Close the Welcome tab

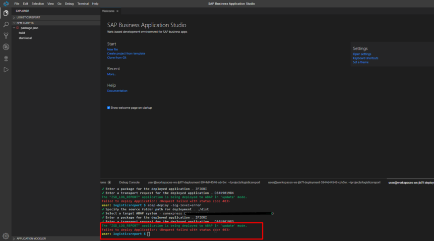pos(118,11)
